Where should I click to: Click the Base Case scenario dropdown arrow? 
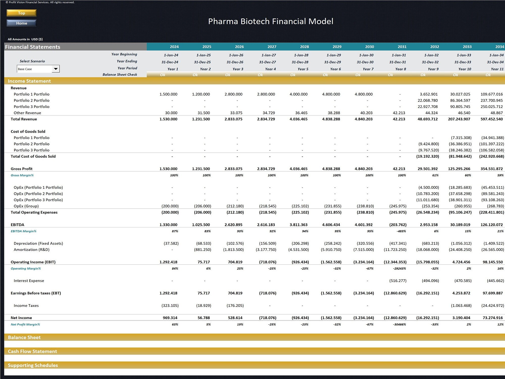coord(57,68)
